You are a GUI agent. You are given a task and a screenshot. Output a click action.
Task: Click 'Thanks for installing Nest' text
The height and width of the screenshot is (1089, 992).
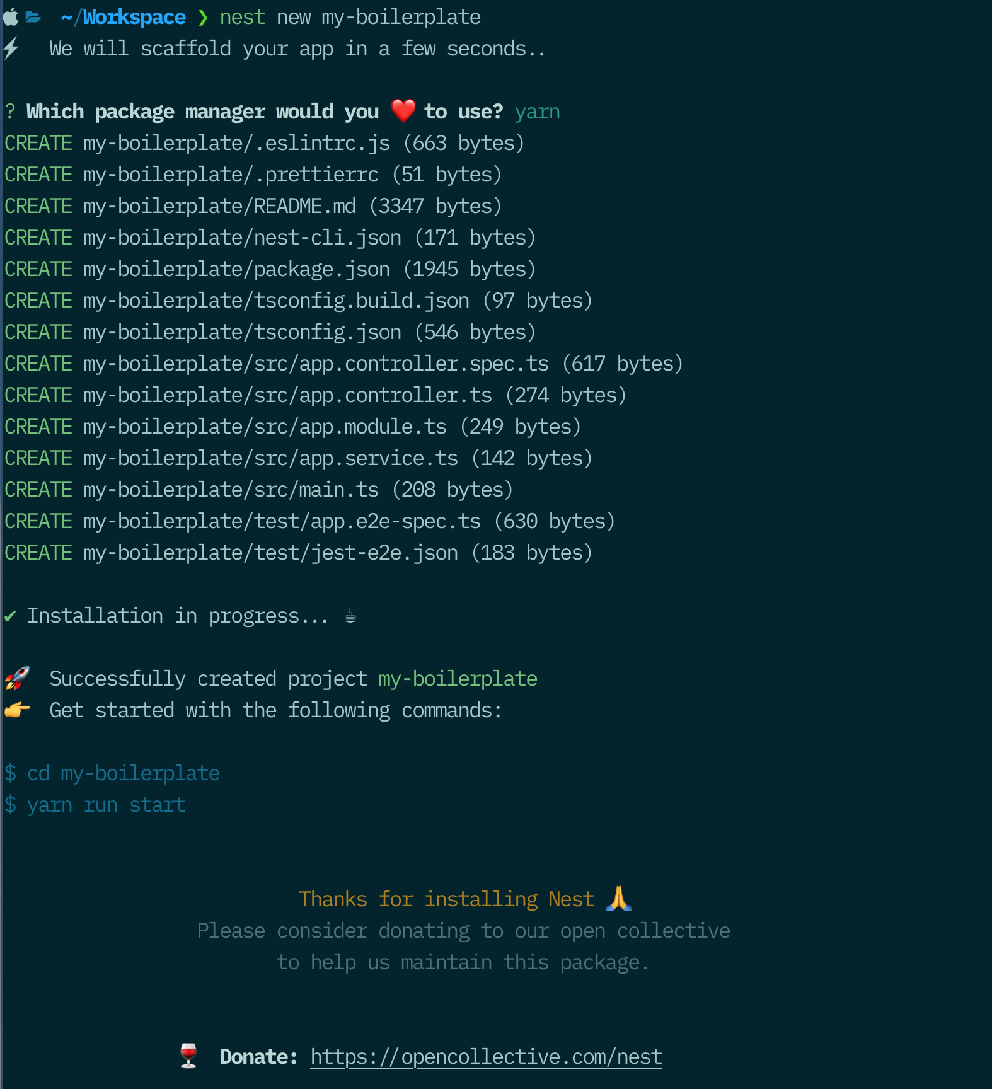click(446, 899)
